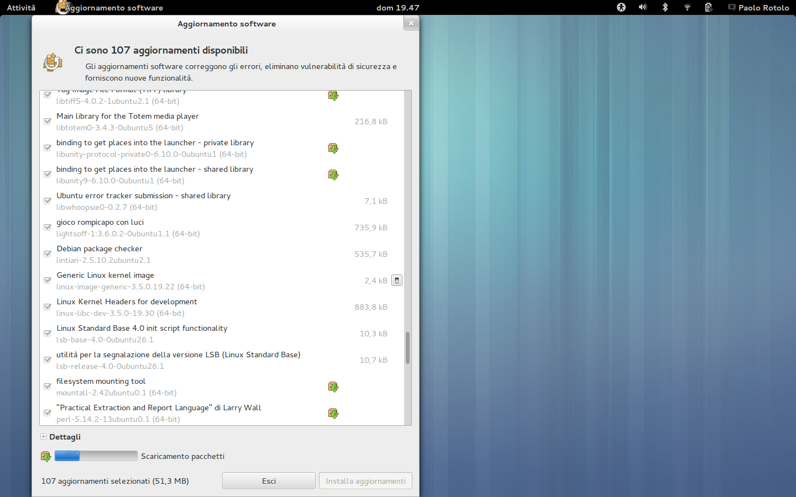
Task: Toggle lintian update checkbox
Action: click(x=48, y=253)
